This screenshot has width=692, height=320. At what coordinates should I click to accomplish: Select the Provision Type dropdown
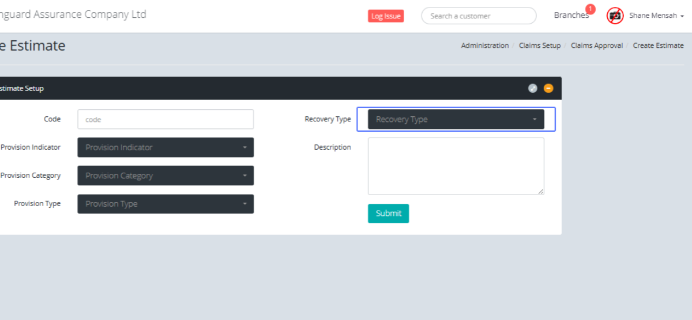(x=166, y=204)
